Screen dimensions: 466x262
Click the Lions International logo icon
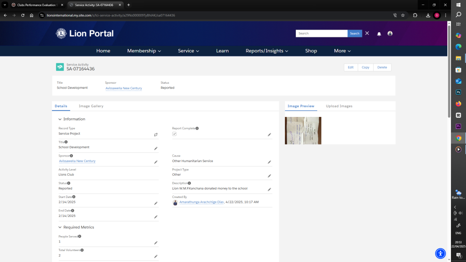click(x=61, y=33)
